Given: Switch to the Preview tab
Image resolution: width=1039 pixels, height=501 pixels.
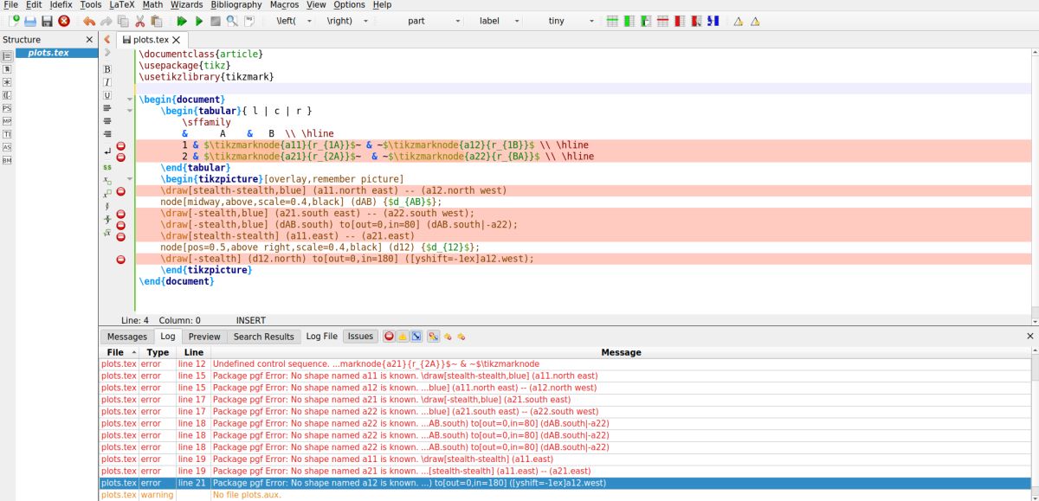Looking at the screenshot, I should click(204, 337).
